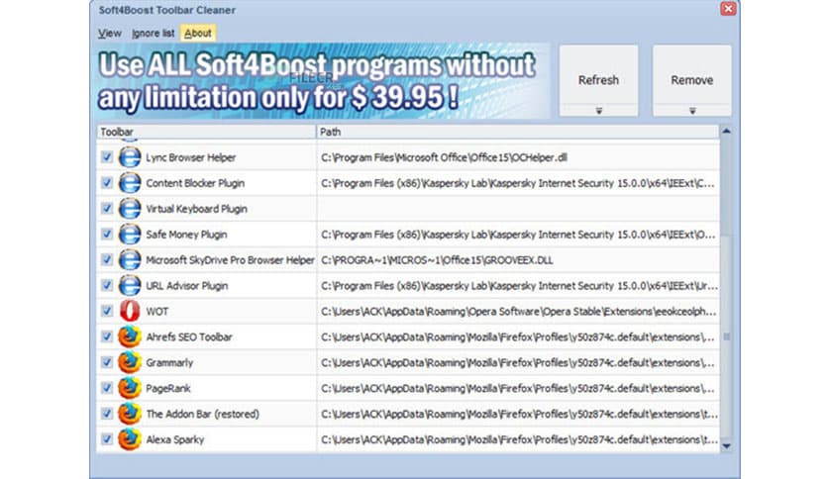Select the URL Advisor Plugin text
828x479 pixels.
coord(187,285)
